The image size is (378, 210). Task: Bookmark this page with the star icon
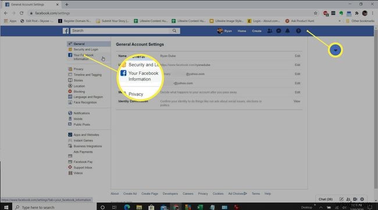pos(315,13)
